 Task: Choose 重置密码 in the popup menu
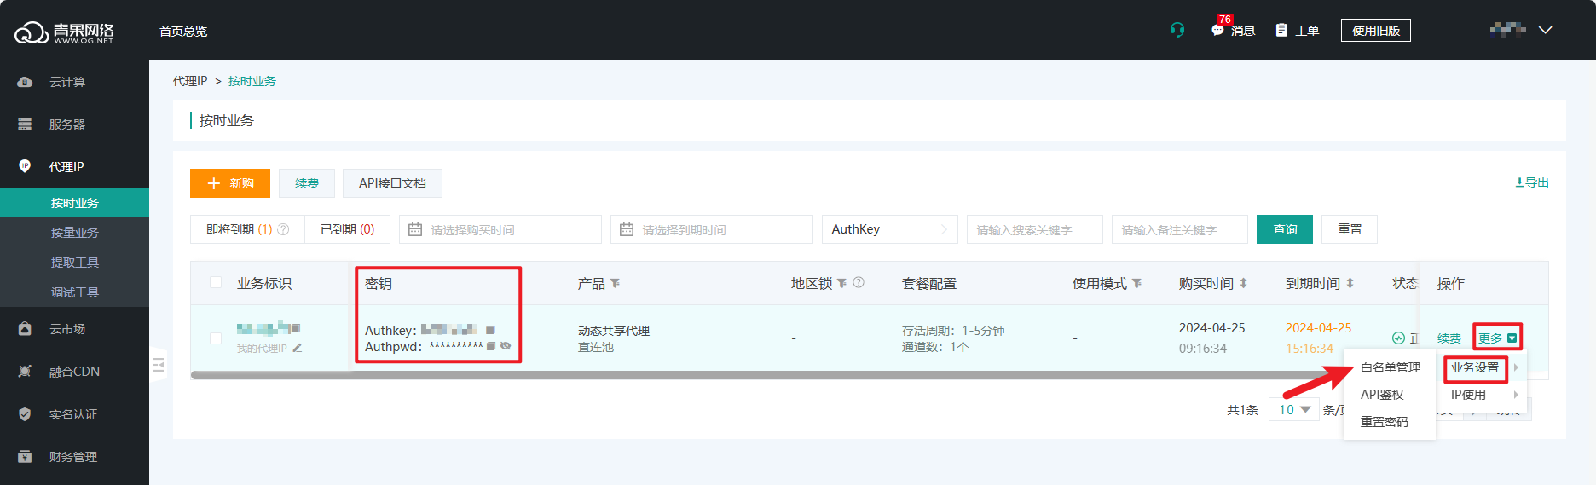[1384, 422]
